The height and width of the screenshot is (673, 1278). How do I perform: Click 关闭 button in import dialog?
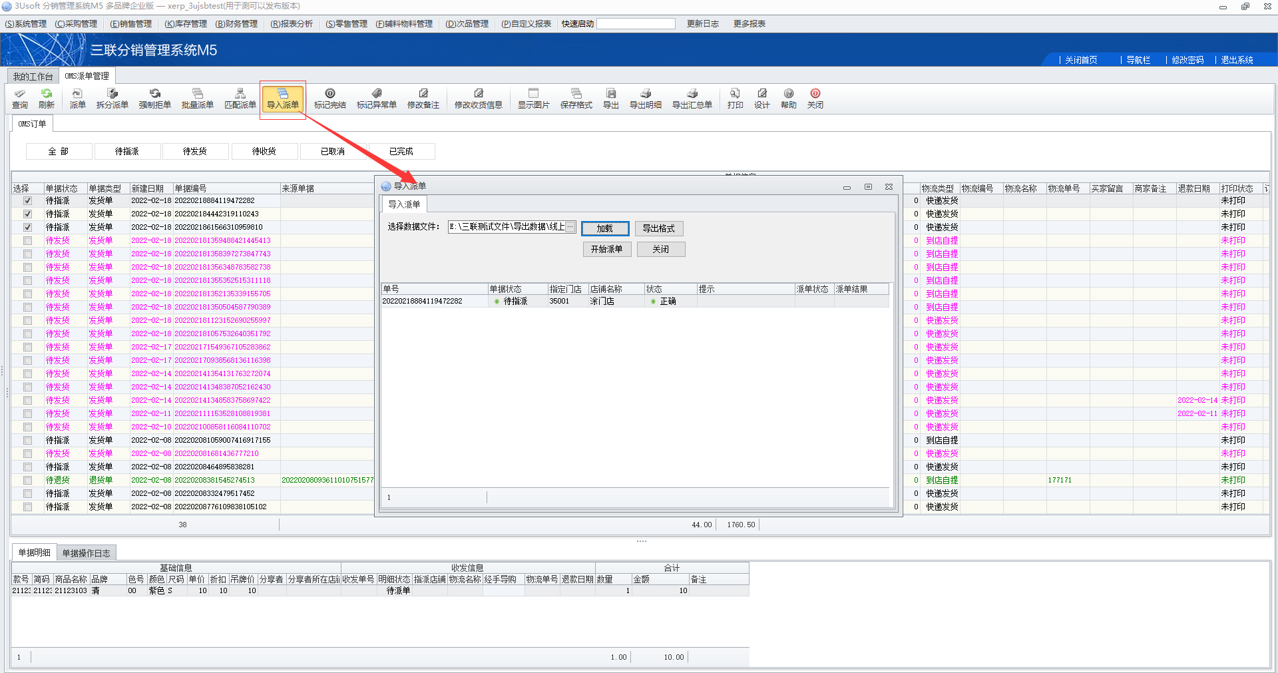pyautogui.click(x=661, y=249)
